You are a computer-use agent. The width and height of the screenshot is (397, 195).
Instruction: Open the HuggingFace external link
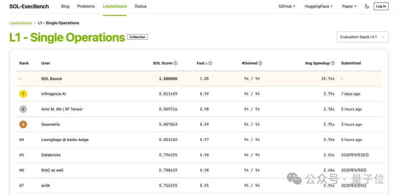coord(318,6)
